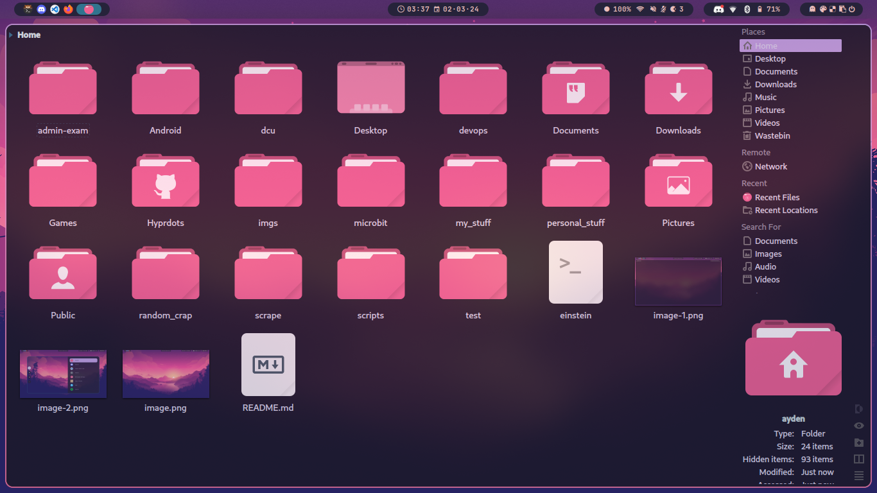Viewport: 877px width, 493px height.
Task: Click the clock showing 03:37
Action: [413, 9]
